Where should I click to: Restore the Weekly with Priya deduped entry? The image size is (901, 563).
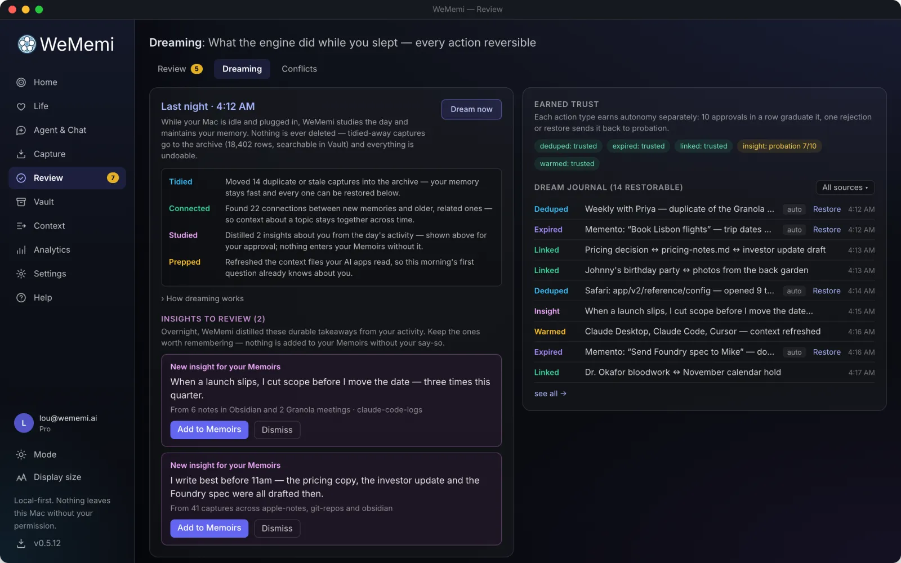[827, 209]
